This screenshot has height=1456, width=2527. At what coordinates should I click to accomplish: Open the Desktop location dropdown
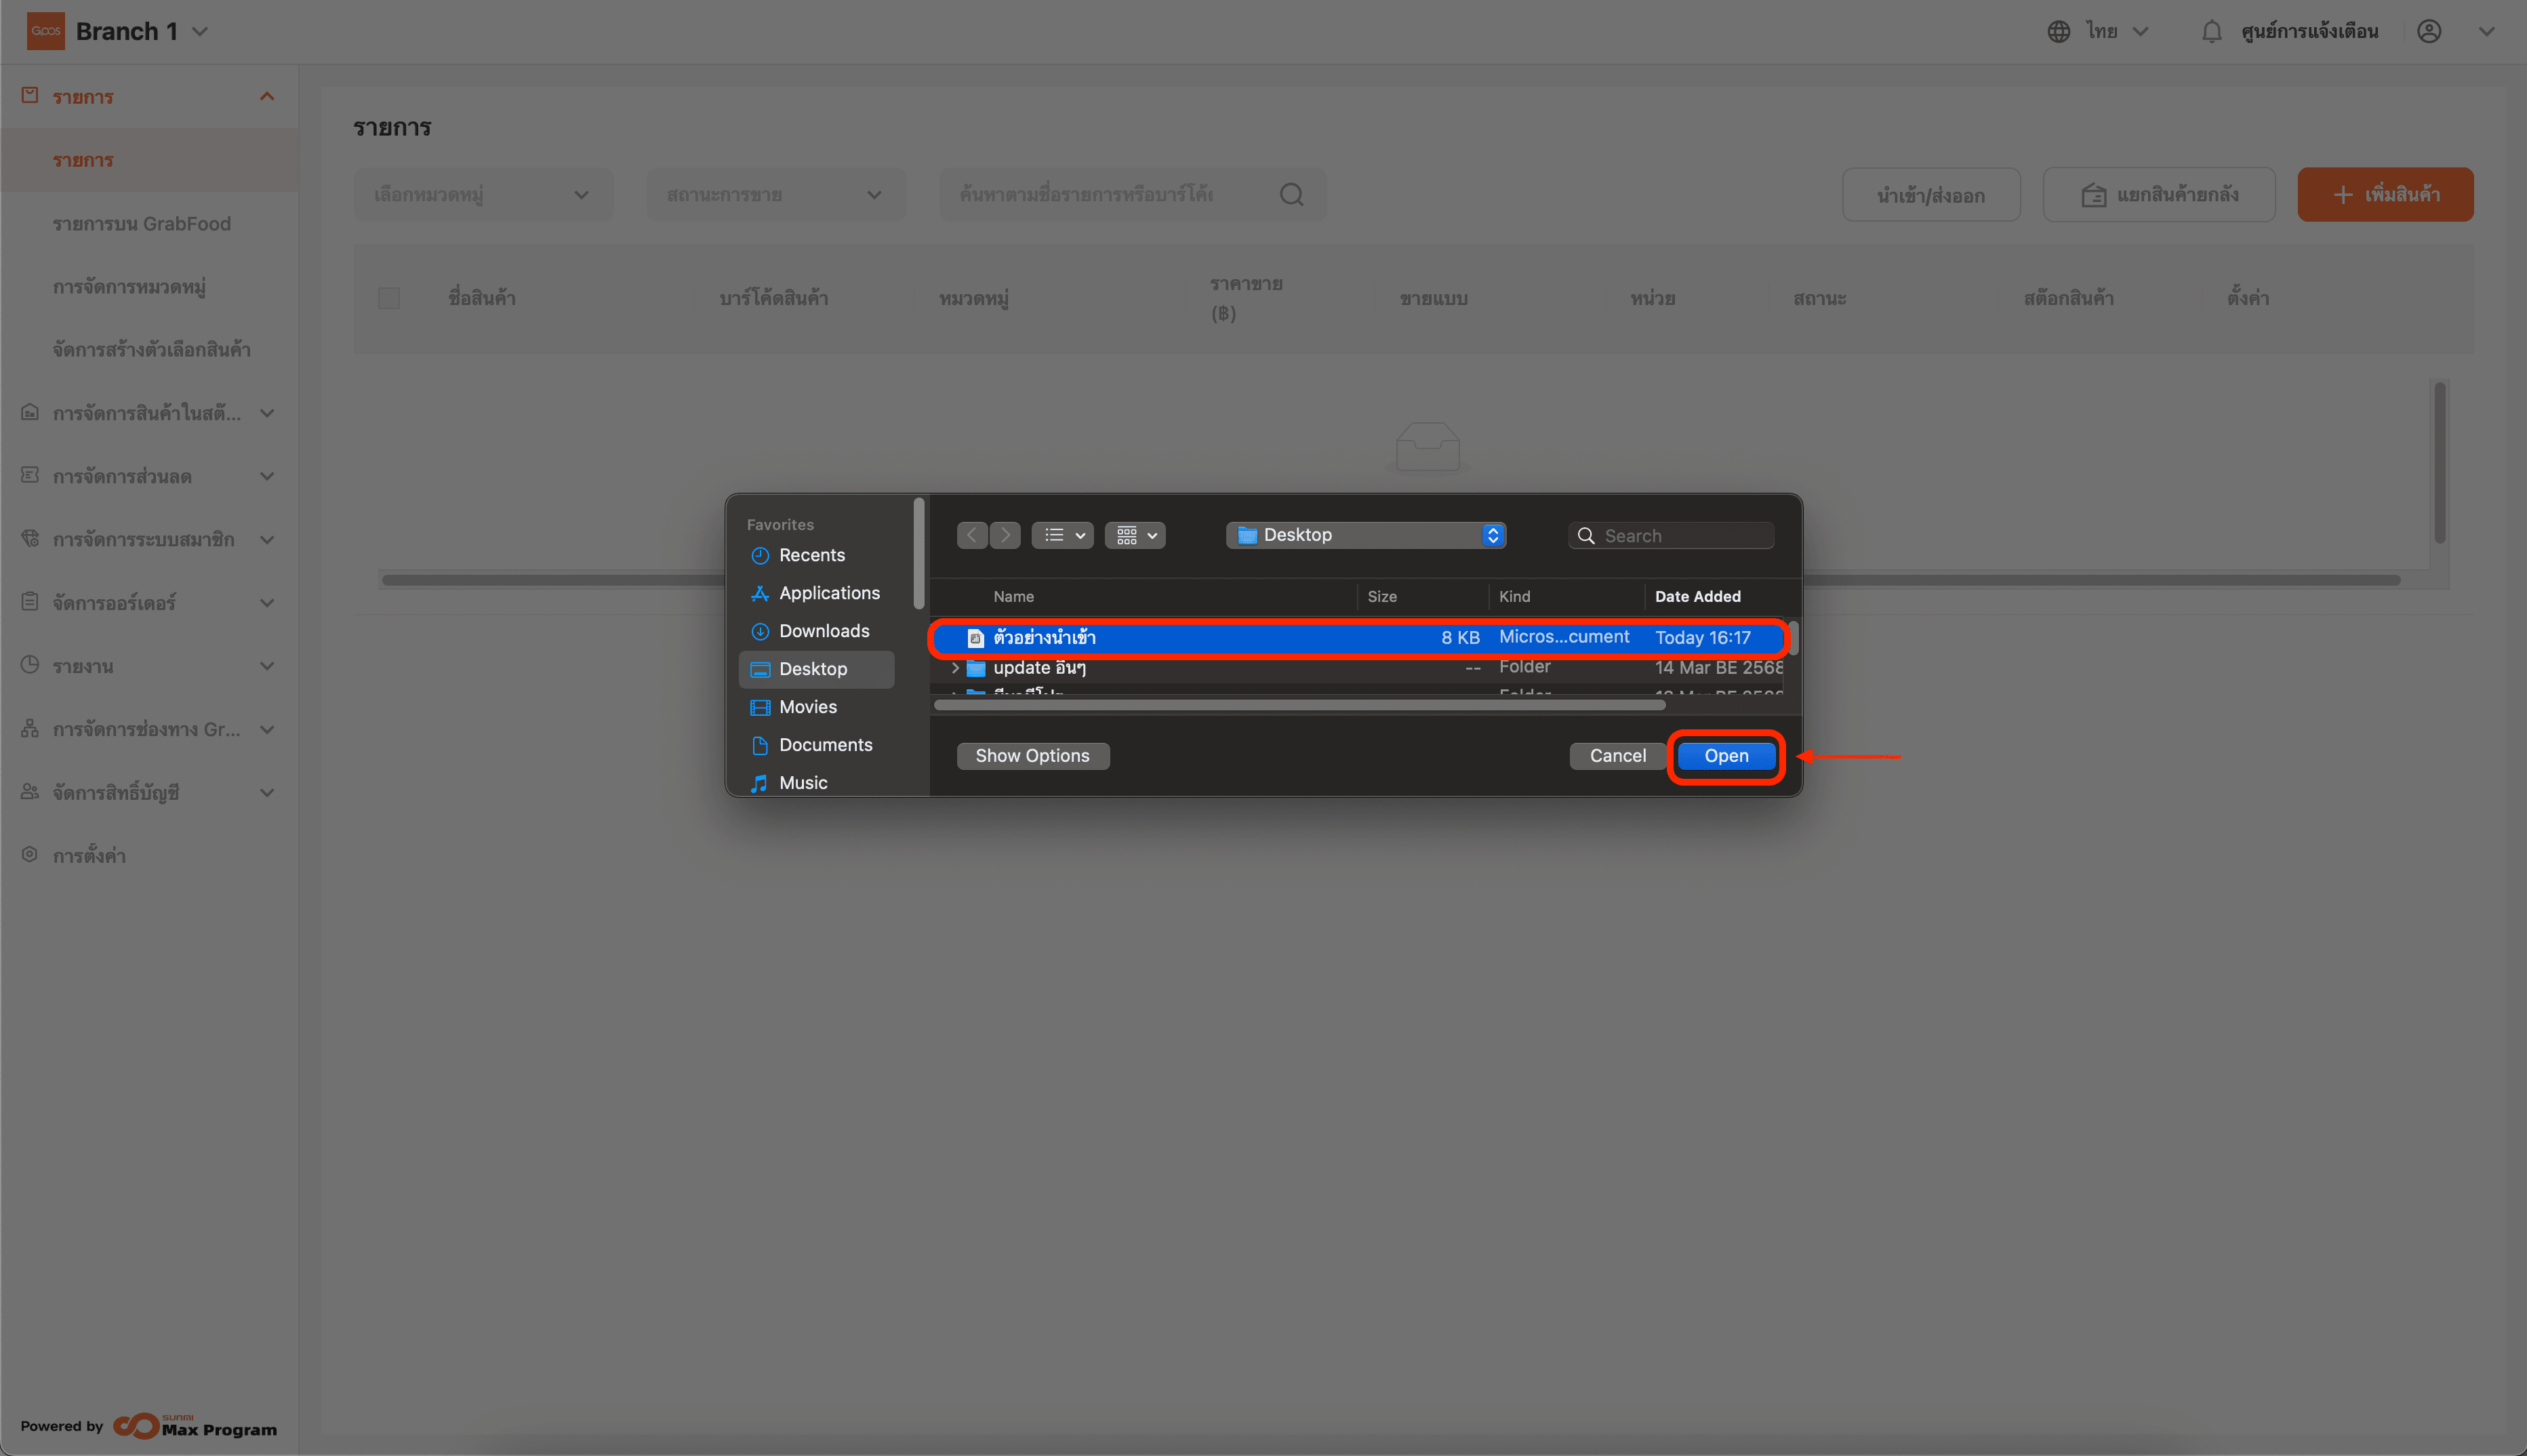click(1366, 535)
